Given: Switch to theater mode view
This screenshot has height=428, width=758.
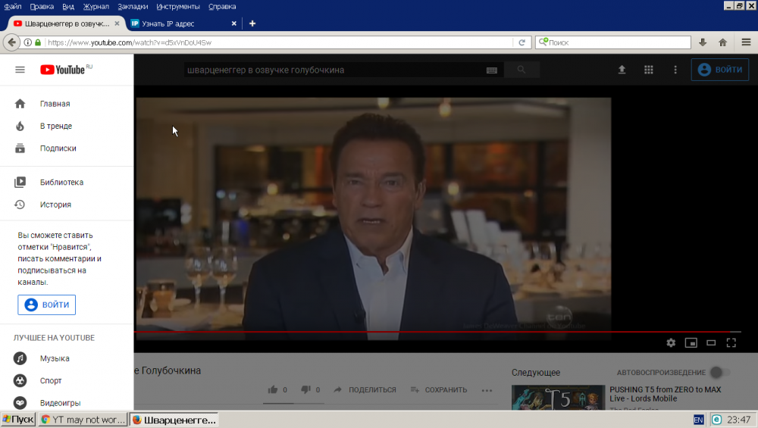Looking at the screenshot, I should 711,342.
